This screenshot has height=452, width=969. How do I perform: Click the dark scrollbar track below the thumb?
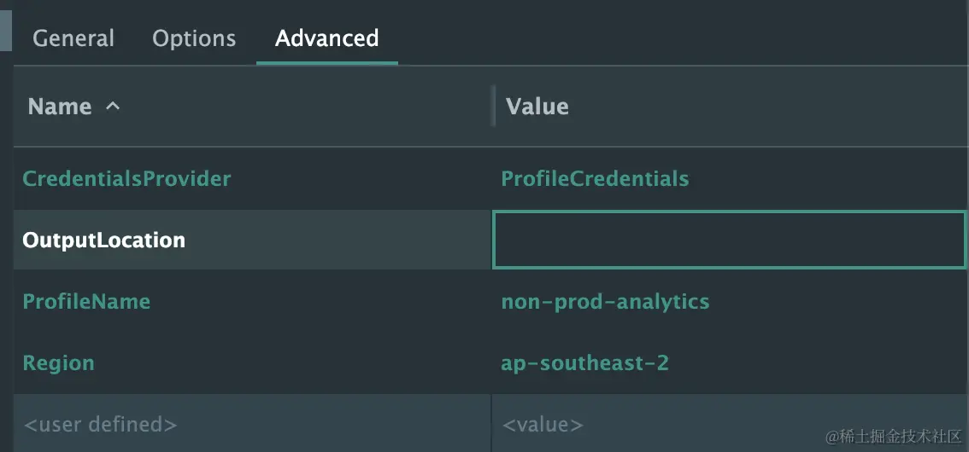point(5,256)
